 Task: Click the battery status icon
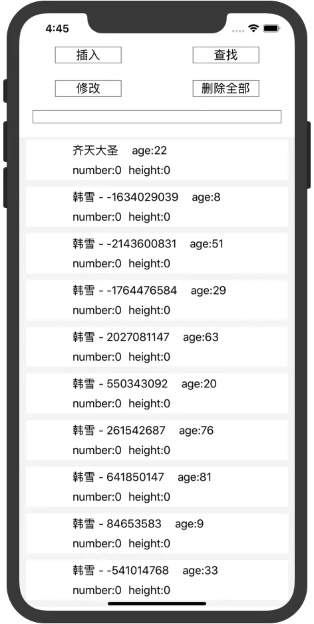(x=271, y=29)
